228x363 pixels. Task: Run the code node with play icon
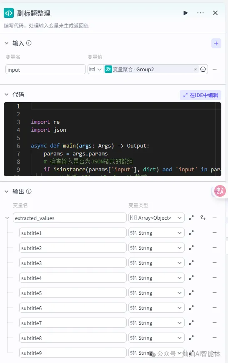tap(185, 13)
